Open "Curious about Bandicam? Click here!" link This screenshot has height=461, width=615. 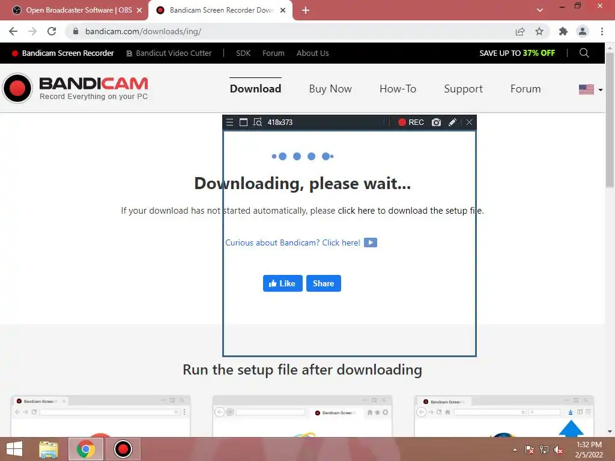[x=292, y=243]
